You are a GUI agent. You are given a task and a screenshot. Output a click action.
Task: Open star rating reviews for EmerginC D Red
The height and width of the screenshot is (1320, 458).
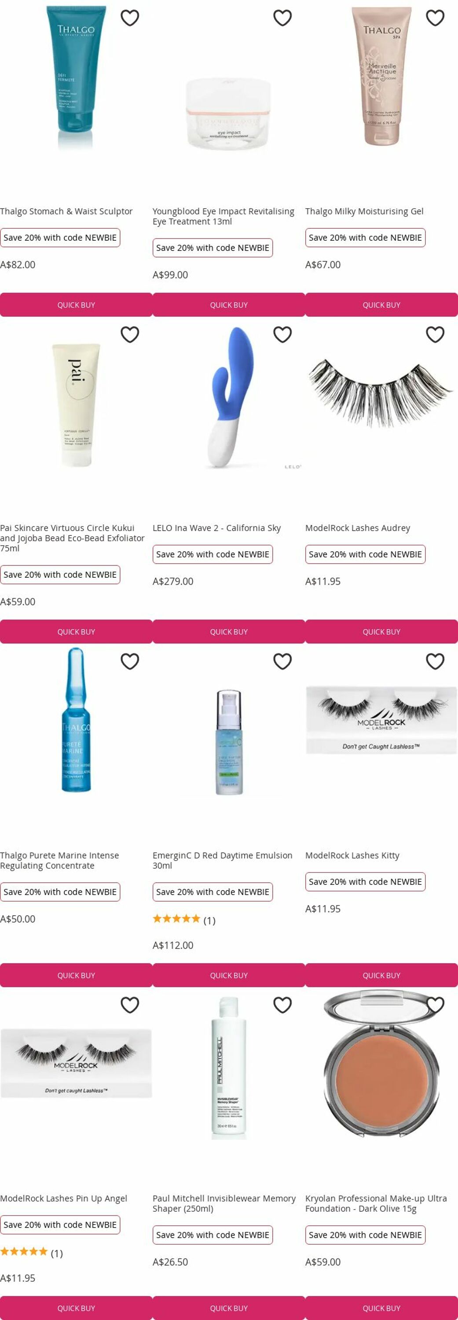tap(184, 920)
